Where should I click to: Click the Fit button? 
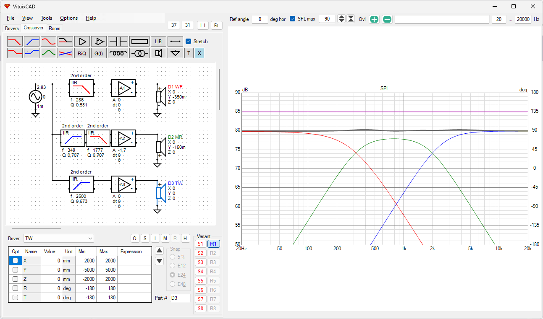click(x=216, y=25)
